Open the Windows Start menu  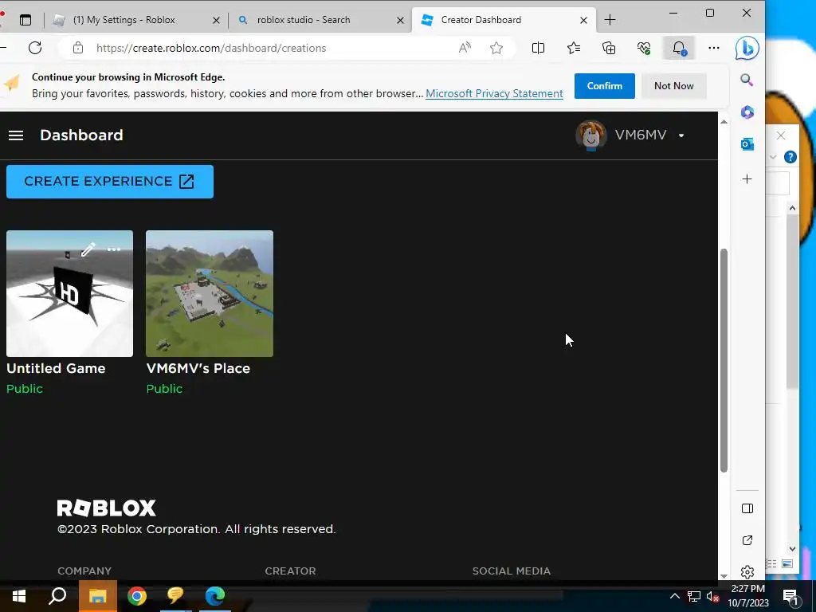coord(19,596)
